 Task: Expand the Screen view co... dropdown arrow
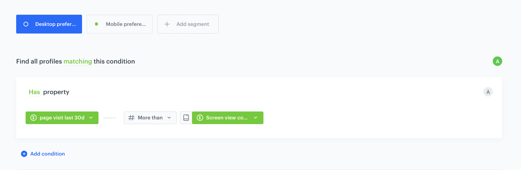[x=256, y=118]
